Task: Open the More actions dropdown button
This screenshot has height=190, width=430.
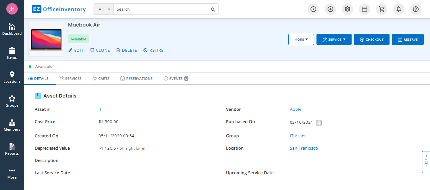Action: coord(301,39)
